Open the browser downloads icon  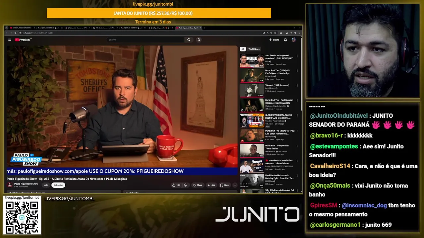287,33
